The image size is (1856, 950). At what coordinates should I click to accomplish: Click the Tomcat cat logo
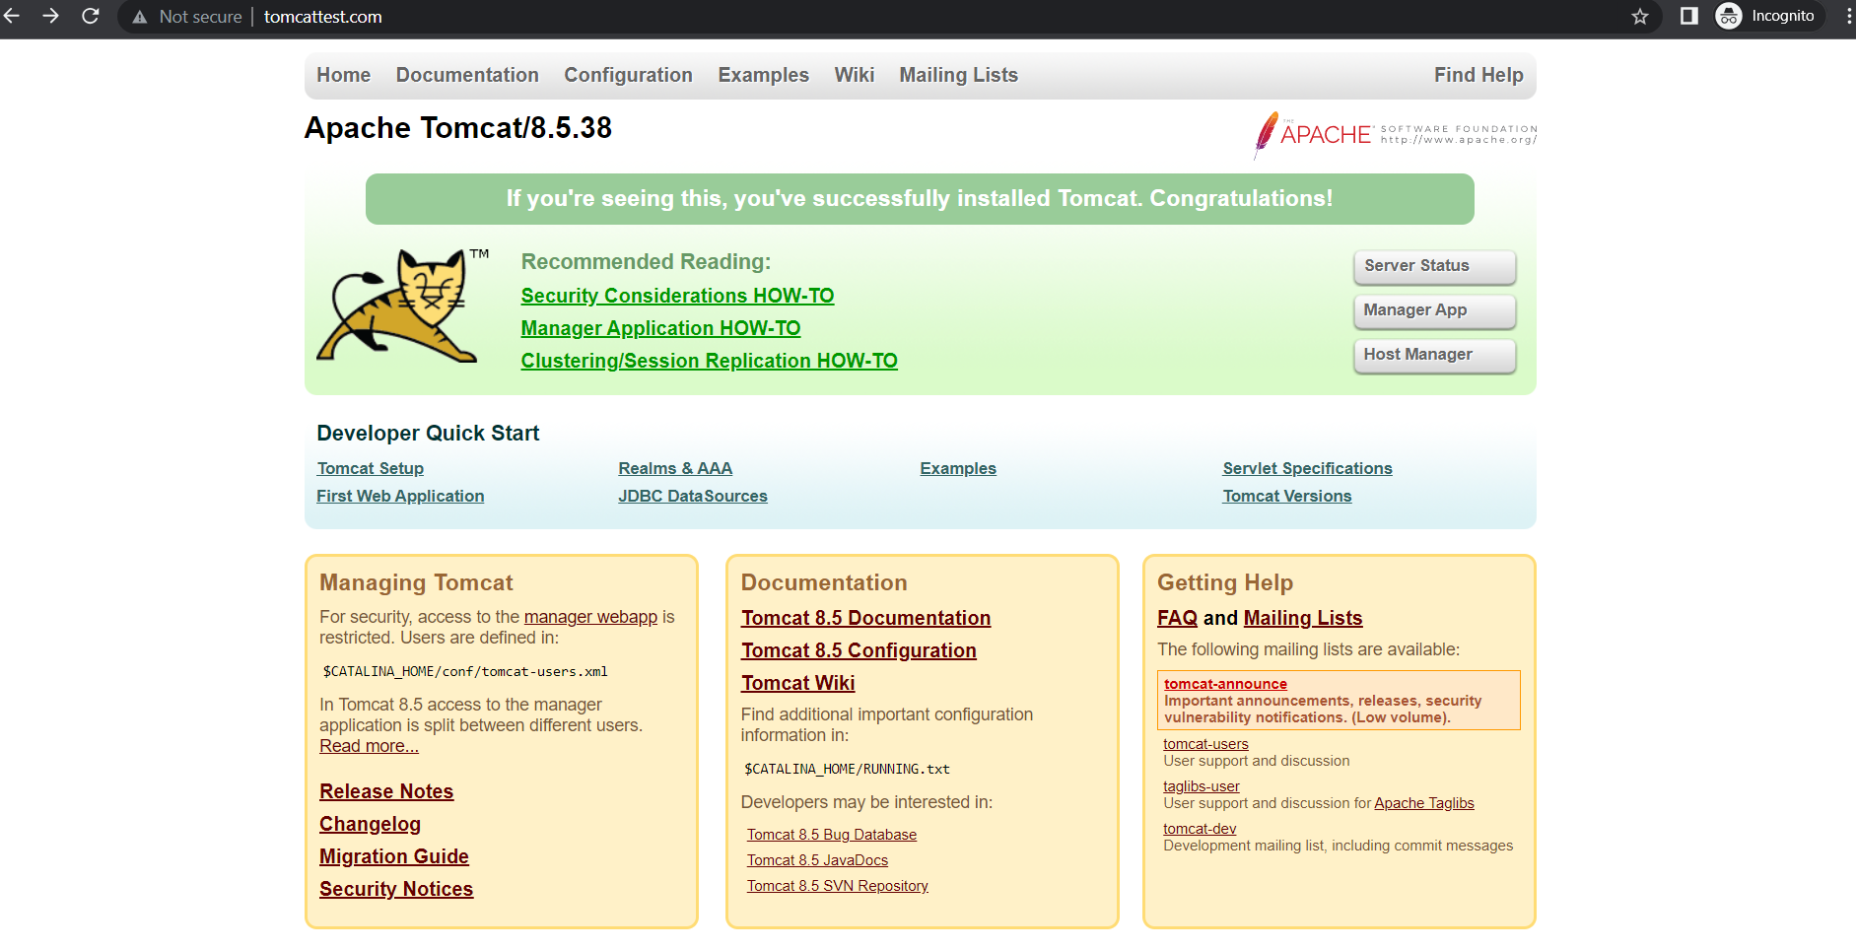click(x=398, y=305)
